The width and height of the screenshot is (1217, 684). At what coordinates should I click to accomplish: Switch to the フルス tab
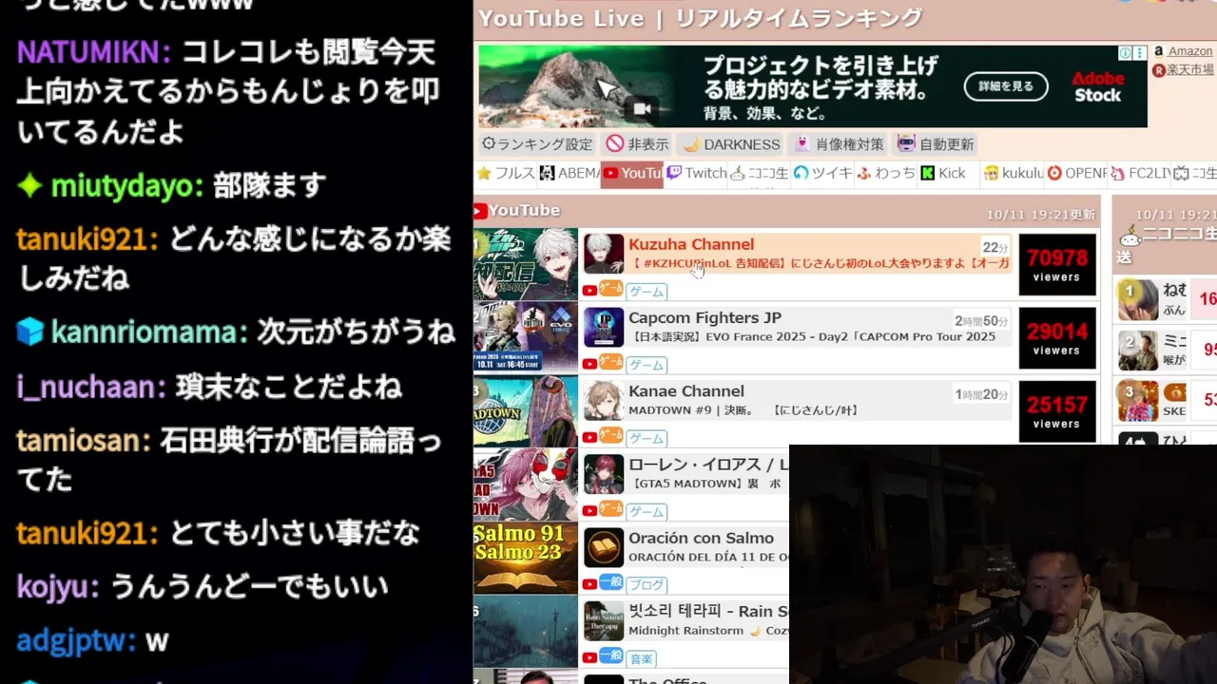pyautogui.click(x=506, y=173)
